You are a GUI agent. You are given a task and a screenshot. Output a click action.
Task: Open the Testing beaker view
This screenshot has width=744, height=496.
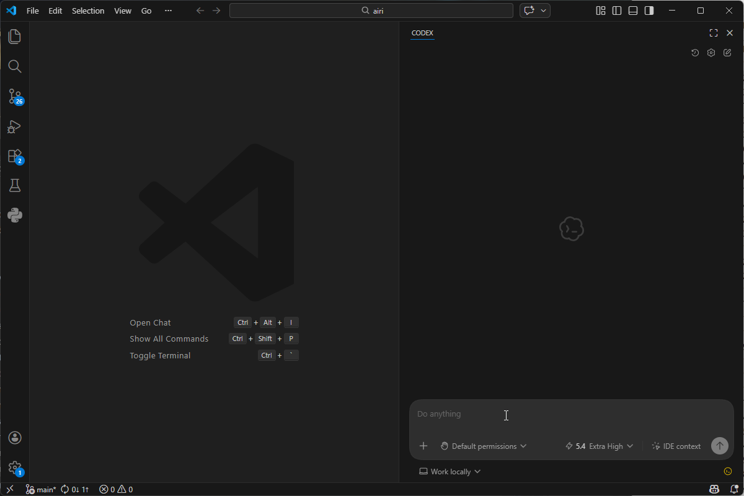click(x=15, y=185)
